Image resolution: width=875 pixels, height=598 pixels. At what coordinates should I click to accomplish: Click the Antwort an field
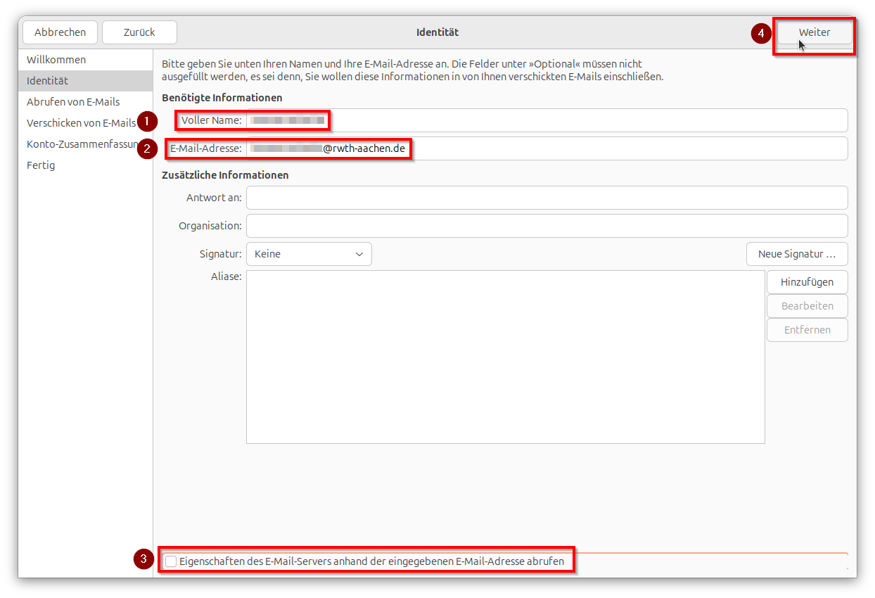(x=492, y=198)
